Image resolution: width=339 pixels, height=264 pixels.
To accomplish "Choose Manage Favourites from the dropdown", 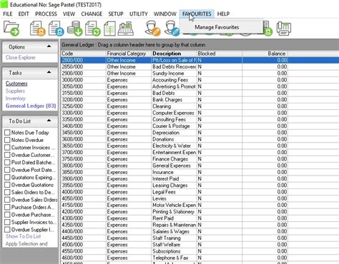I will click(217, 27).
